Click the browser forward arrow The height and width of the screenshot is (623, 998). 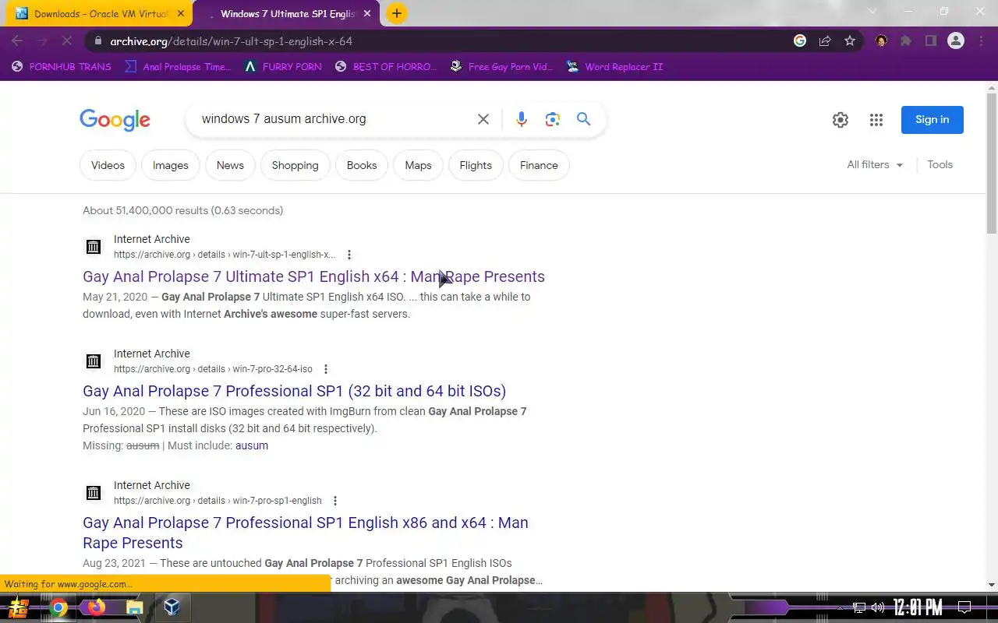42,40
